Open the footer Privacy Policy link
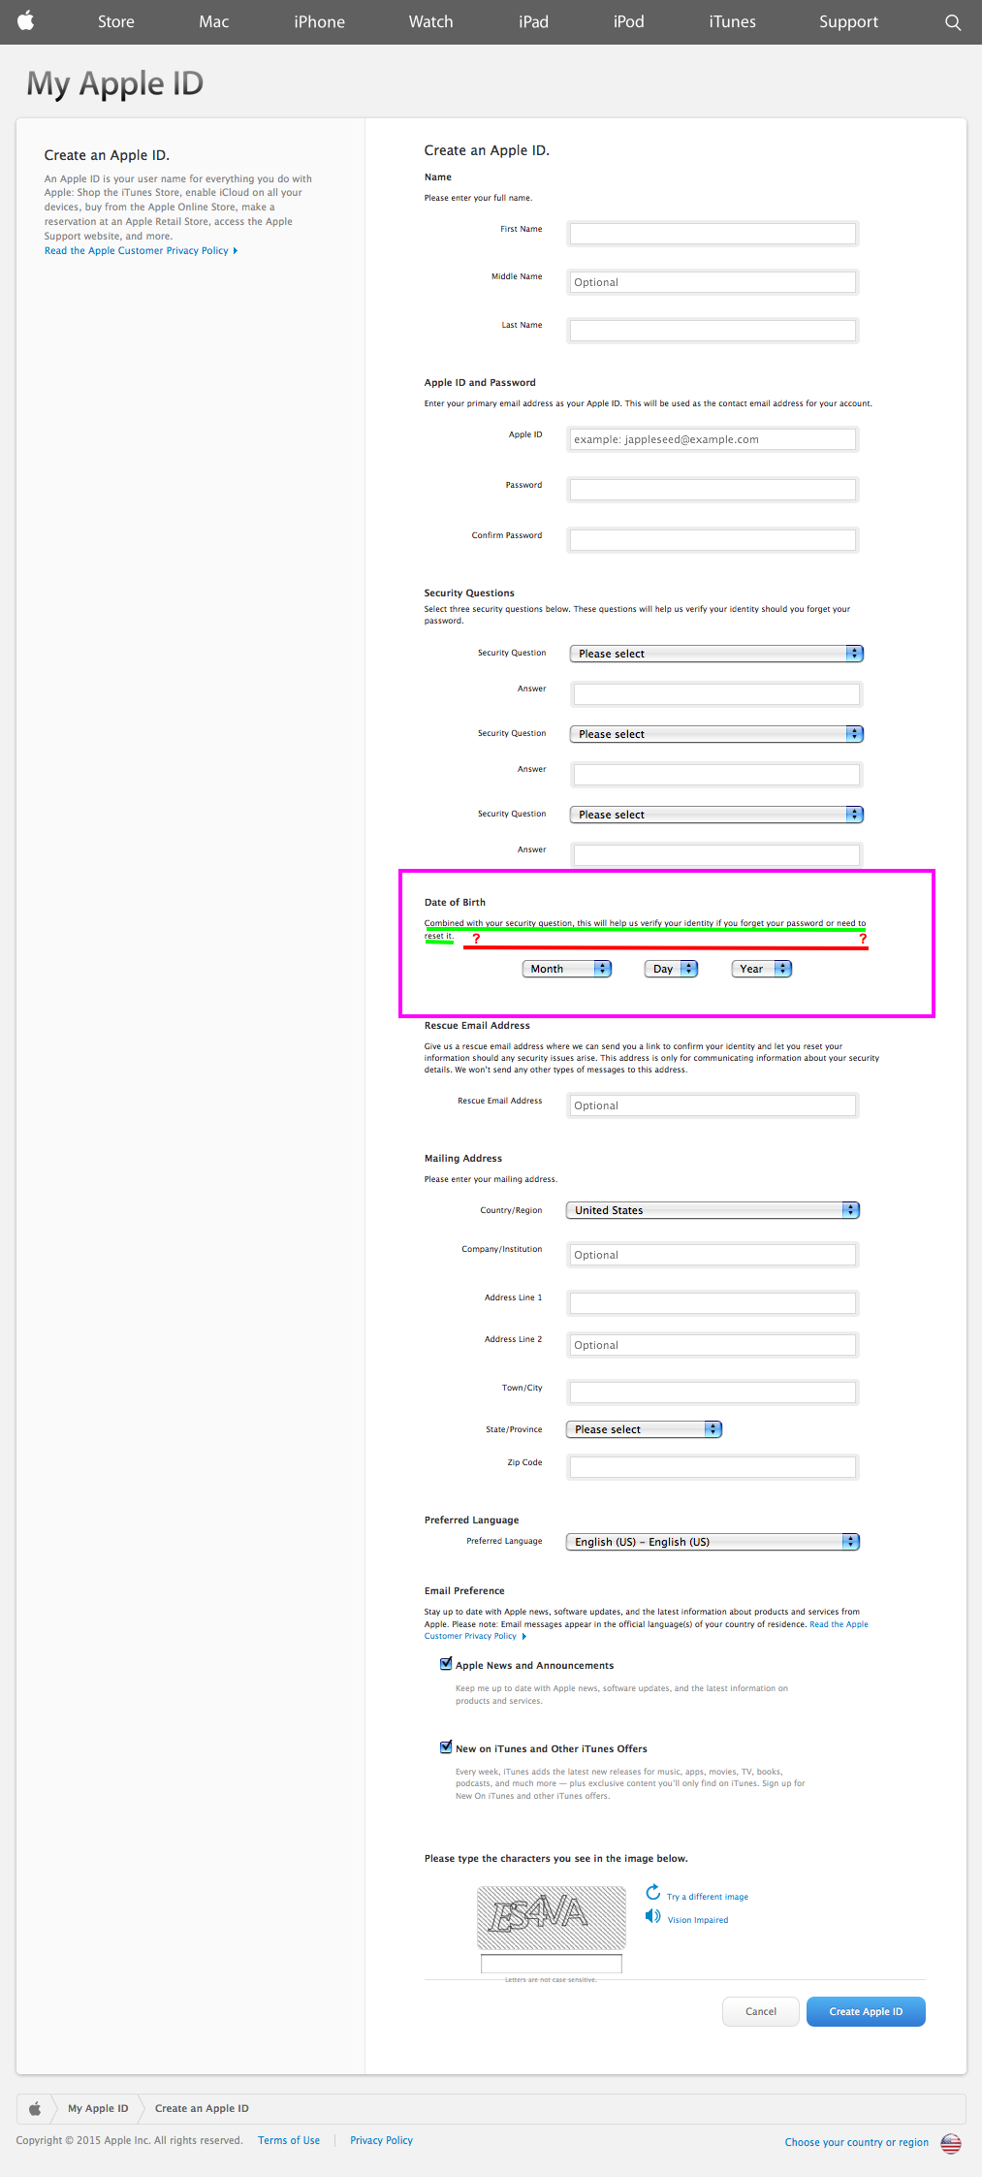This screenshot has width=982, height=2177. [x=382, y=2140]
